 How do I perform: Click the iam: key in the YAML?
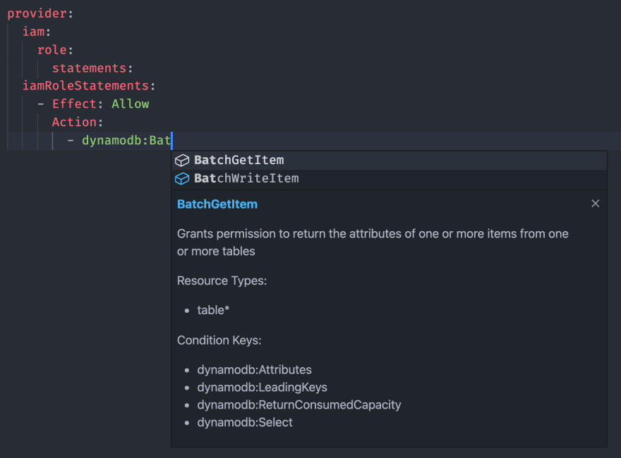pyautogui.click(x=37, y=32)
